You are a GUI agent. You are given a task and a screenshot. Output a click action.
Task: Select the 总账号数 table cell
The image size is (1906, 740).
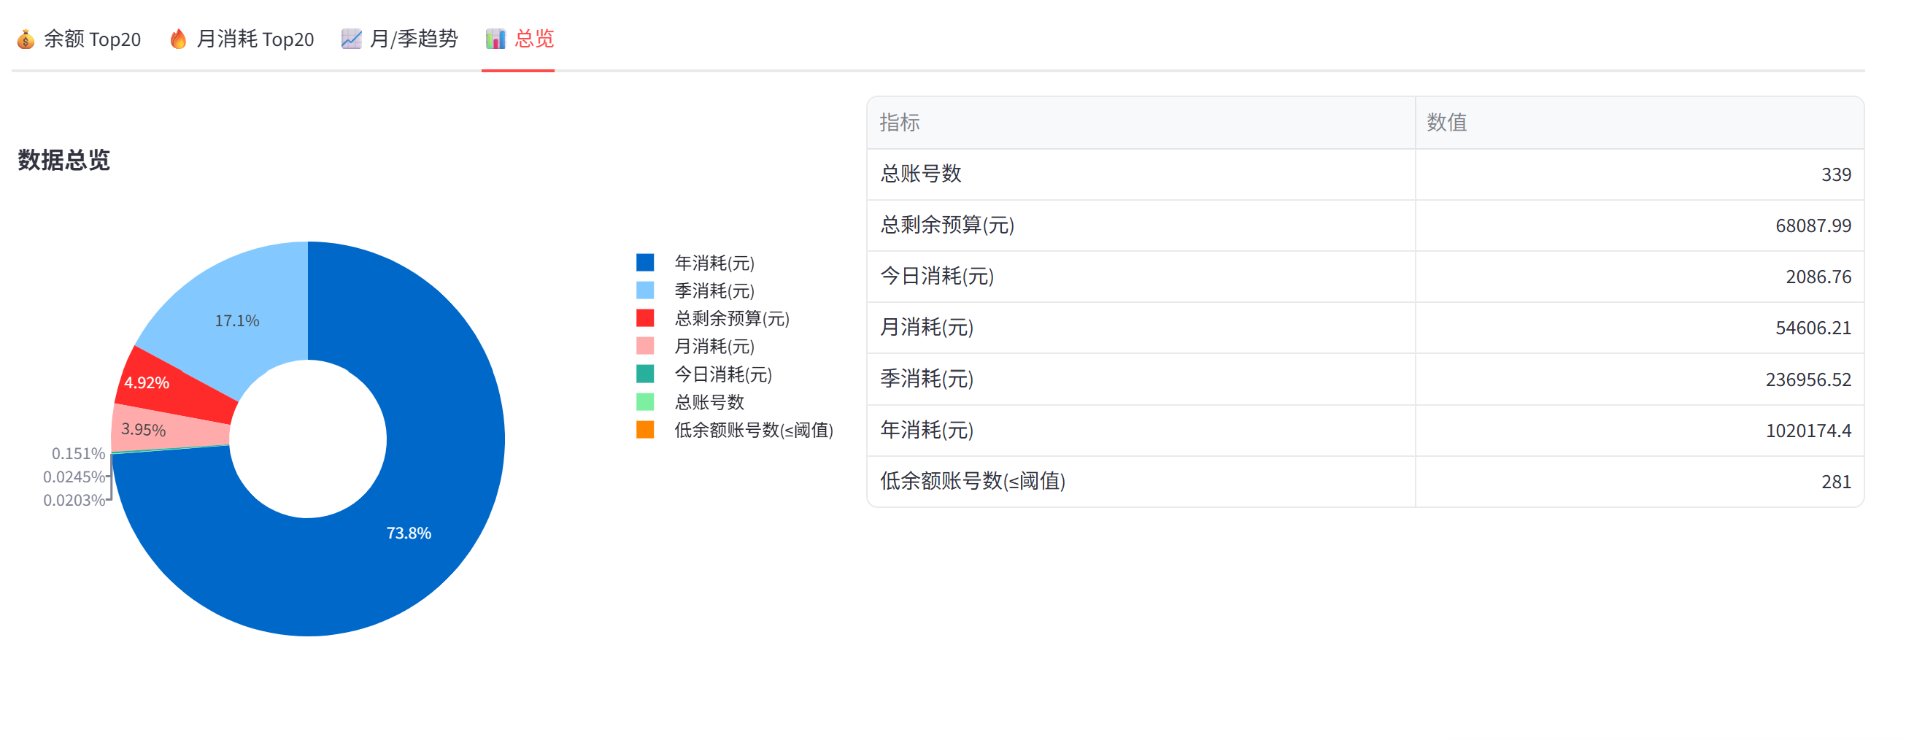1141,174
